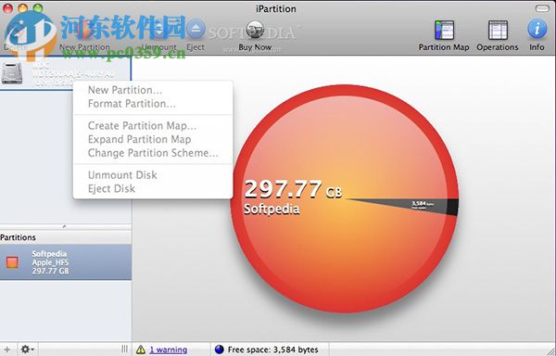
Task: Choose Change Partition Scheme... menu entry
Action: [x=153, y=153]
